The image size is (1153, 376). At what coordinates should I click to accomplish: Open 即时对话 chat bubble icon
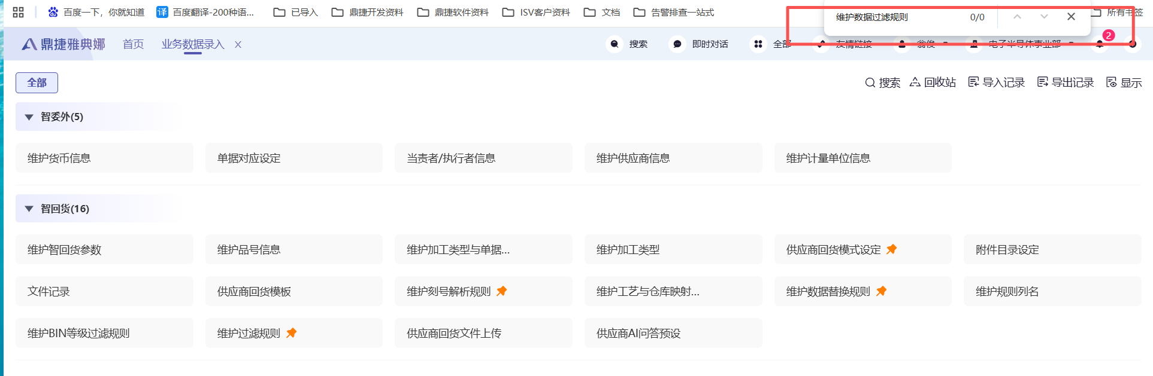pos(677,44)
